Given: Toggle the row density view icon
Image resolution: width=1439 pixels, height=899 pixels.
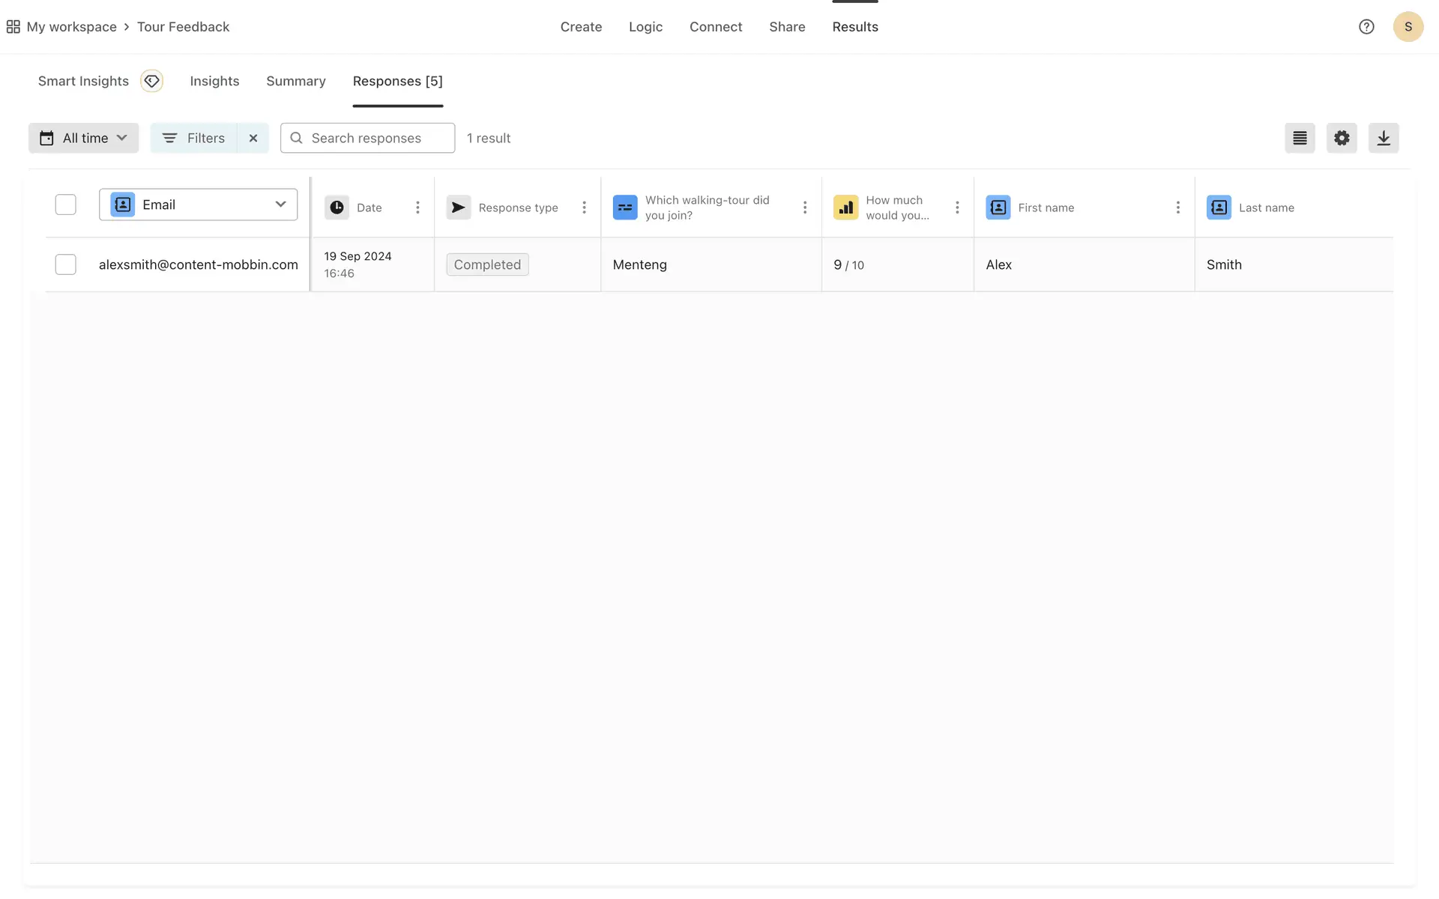Looking at the screenshot, I should click(1299, 138).
